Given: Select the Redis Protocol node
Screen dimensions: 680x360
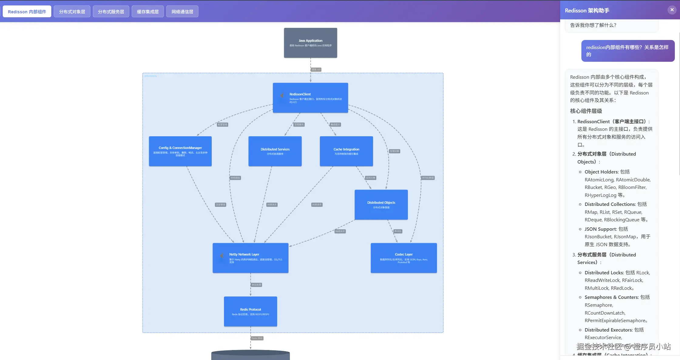Looking at the screenshot, I should click(250, 311).
